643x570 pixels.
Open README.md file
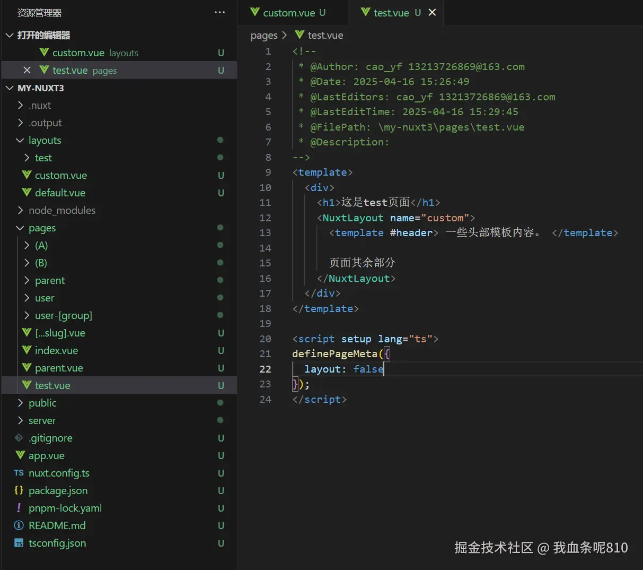[119, 525]
